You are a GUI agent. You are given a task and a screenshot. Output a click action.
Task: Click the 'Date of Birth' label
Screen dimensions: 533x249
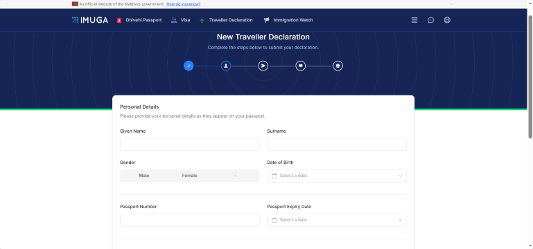[280, 163]
